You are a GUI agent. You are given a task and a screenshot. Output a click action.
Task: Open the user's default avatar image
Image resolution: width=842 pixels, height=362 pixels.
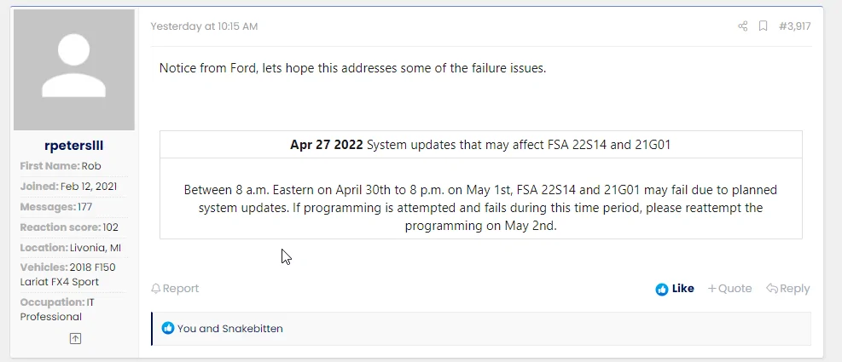[74, 70]
